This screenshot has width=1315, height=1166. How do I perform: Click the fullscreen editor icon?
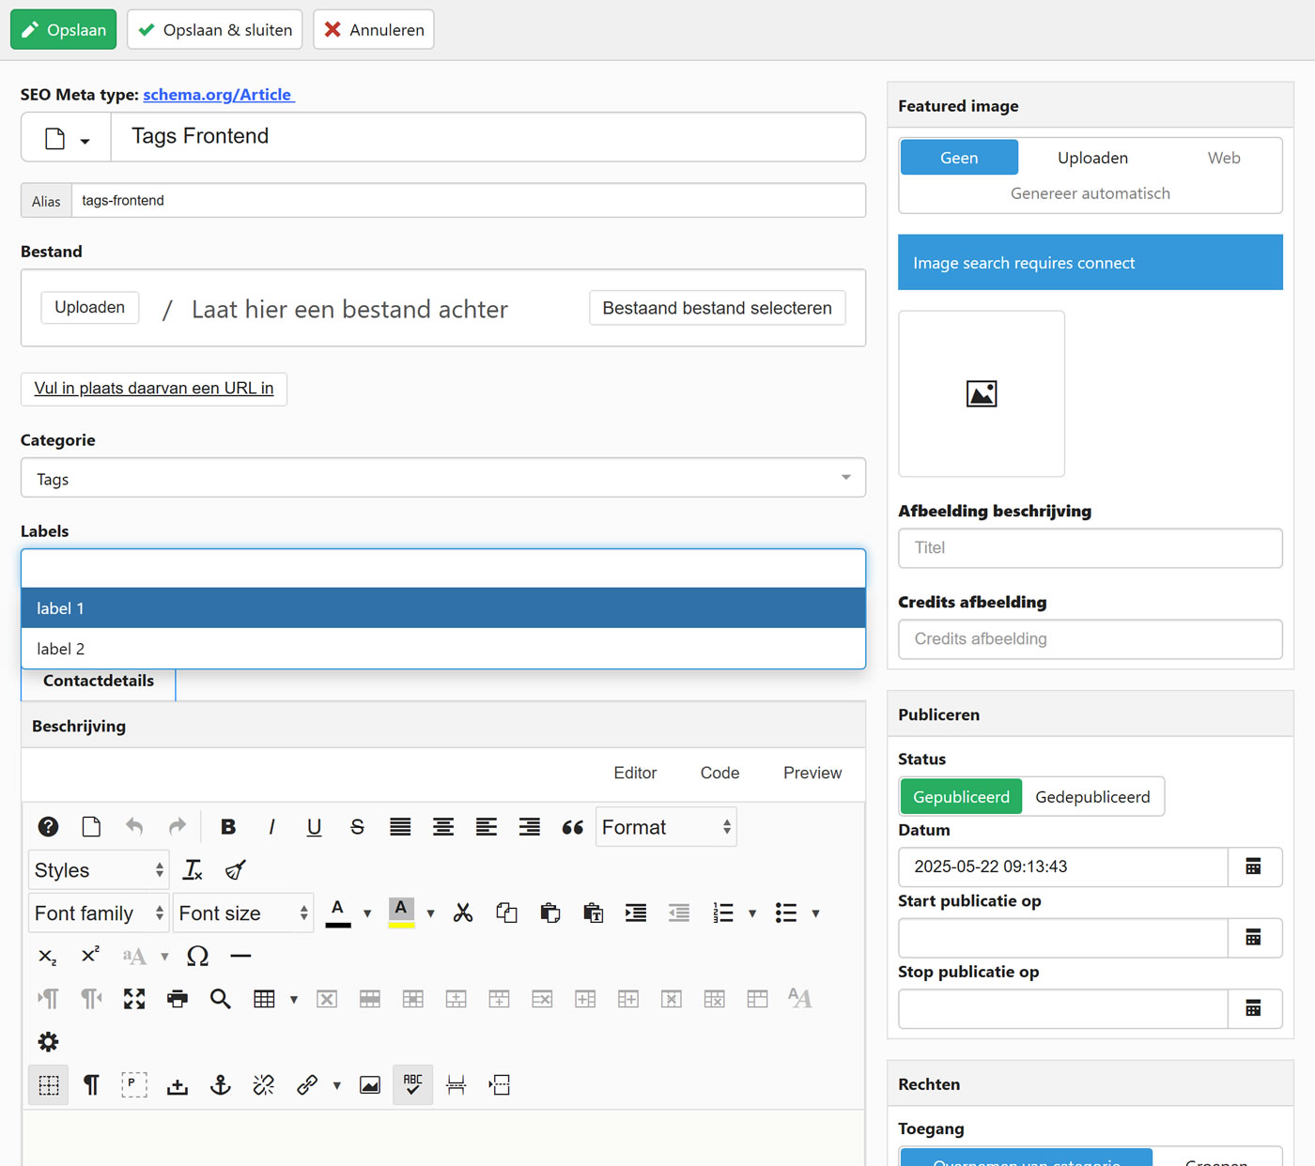(x=134, y=999)
